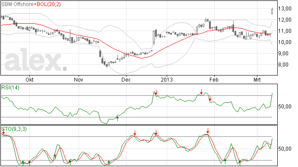Click the RSI(14) panel label
The image size is (298, 167).
(x=10, y=88)
